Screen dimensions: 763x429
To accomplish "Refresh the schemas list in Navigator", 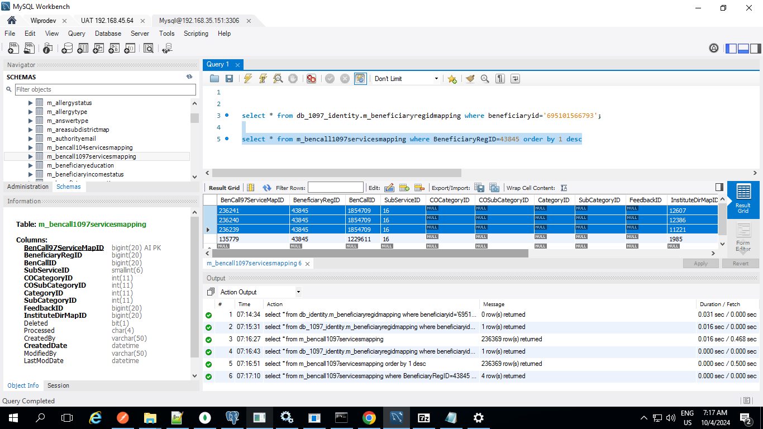I will click(x=189, y=77).
